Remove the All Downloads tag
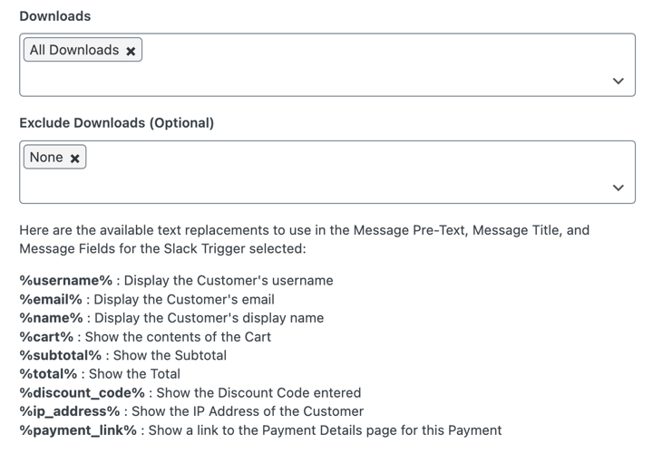 pos(131,51)
